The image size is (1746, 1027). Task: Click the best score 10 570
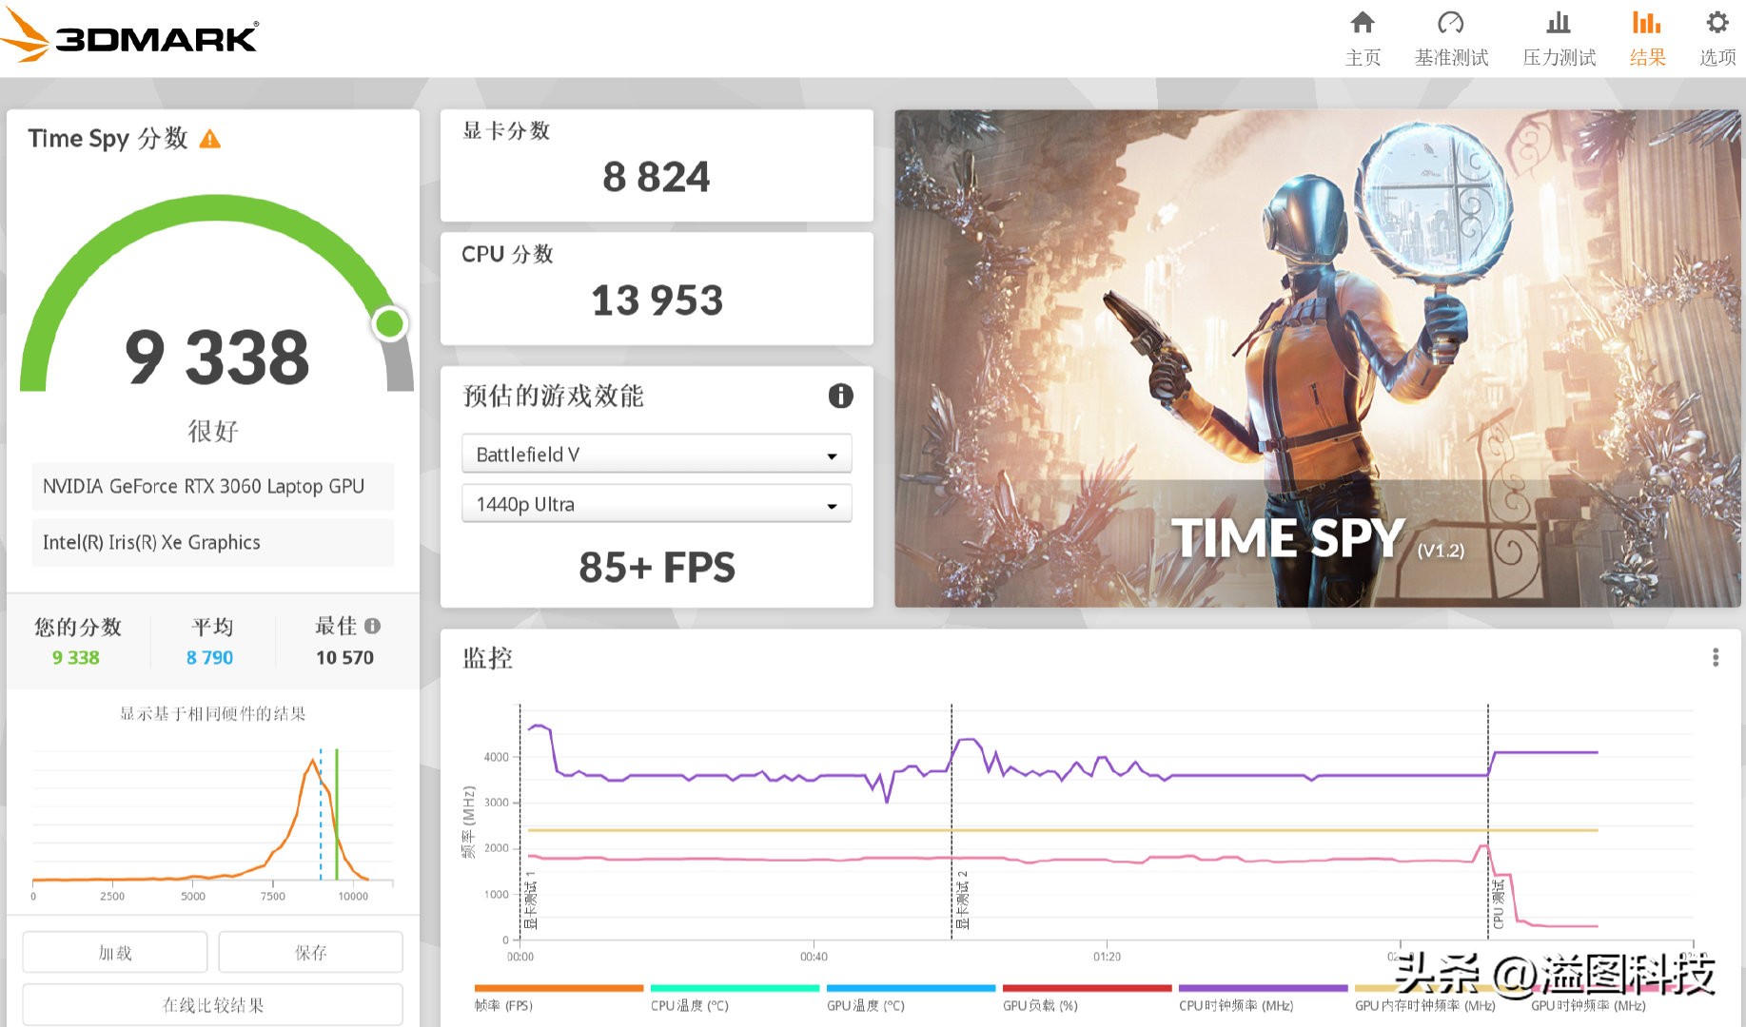[x=344, y=658]
